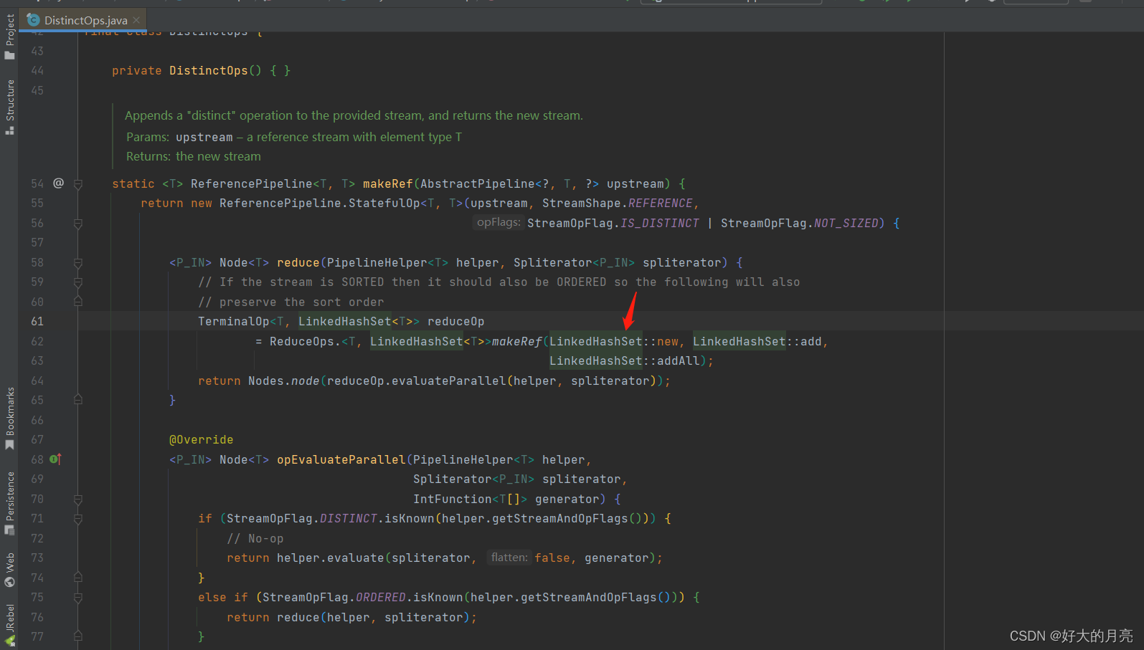
Task: Click the Java class icon in the DistinctOps.java tab
Action: coord(33,20)
